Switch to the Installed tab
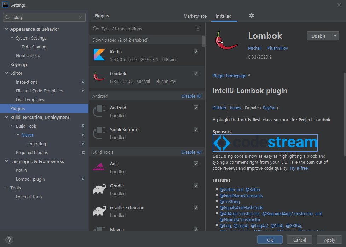 pyautogui.click(x=224, y=16)
